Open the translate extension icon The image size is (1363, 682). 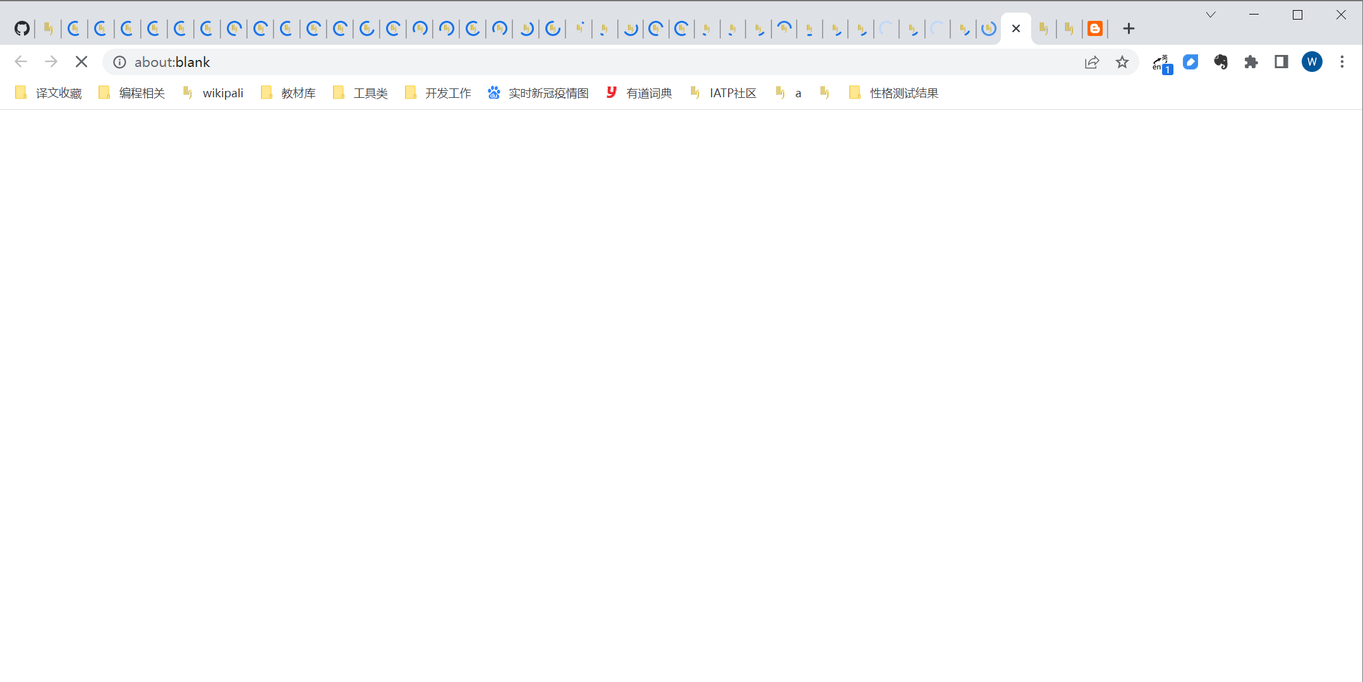click(1161, 63)
